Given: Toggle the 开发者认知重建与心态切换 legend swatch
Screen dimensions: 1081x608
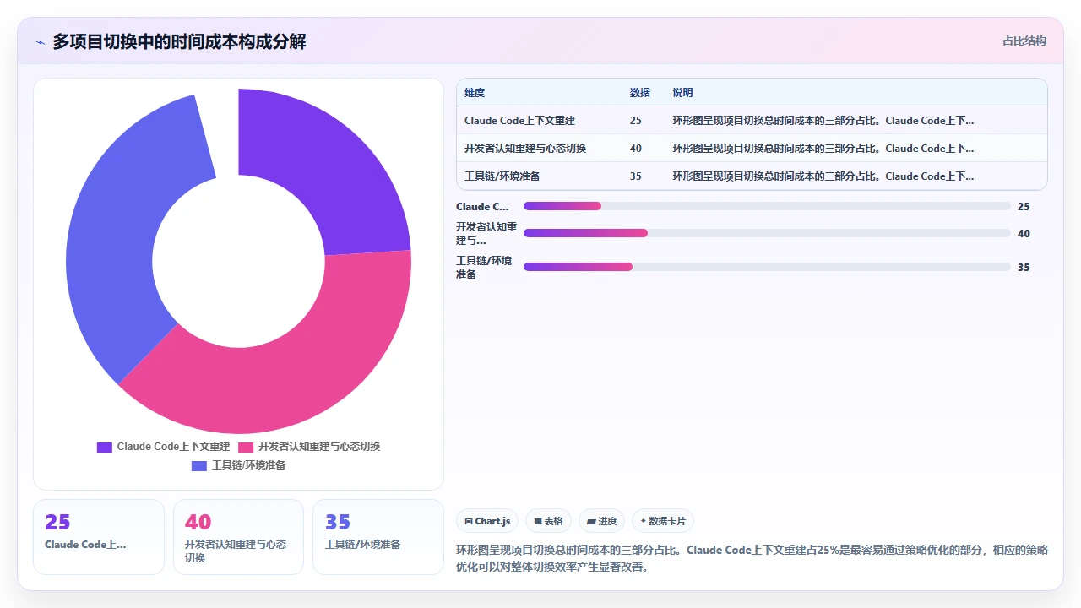Looking at the screenshot, I should tap(246, 447).
